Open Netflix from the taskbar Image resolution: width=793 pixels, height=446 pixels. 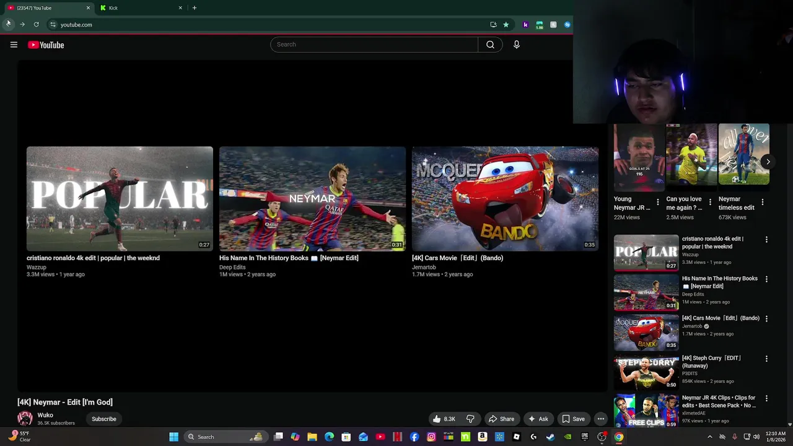click(397, 437)
